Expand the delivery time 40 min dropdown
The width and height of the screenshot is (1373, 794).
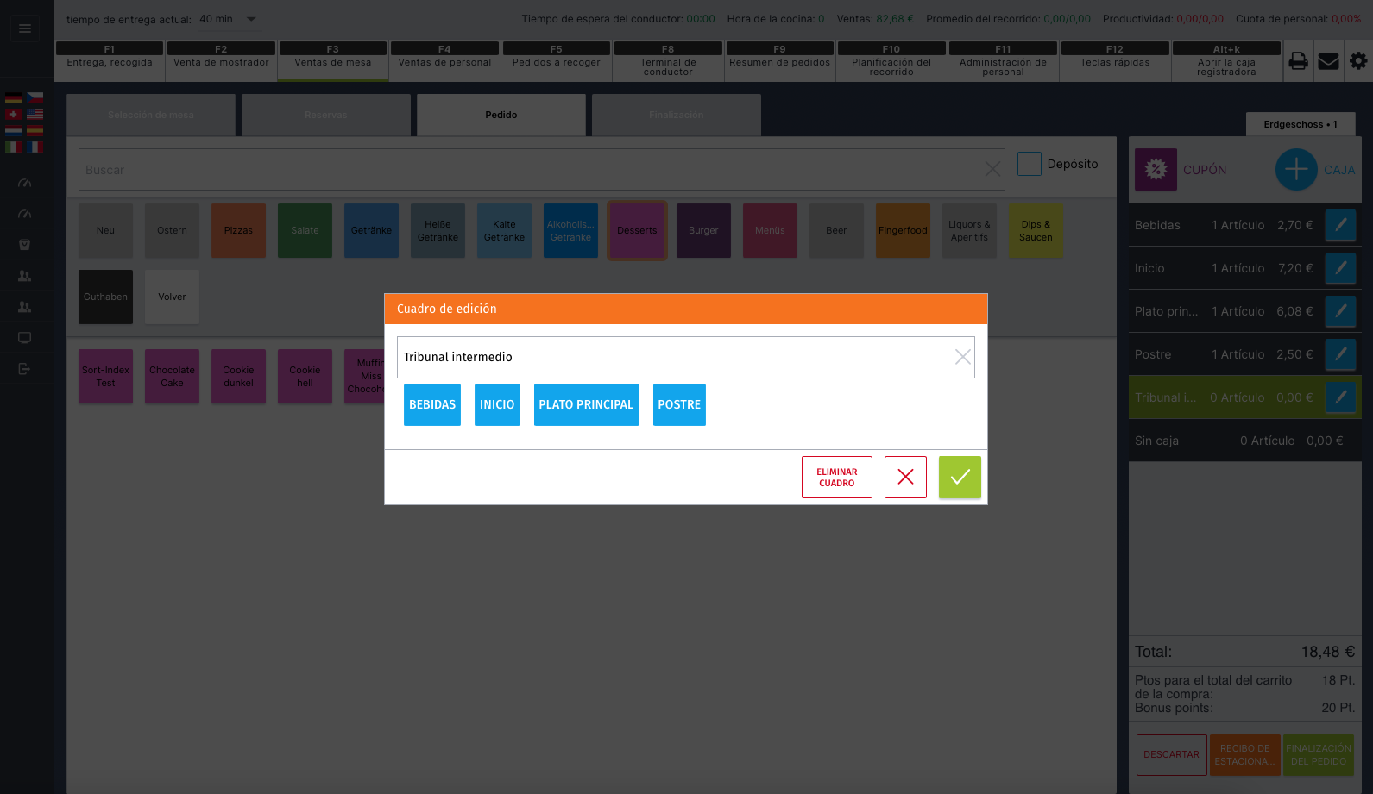click(251, 19)
